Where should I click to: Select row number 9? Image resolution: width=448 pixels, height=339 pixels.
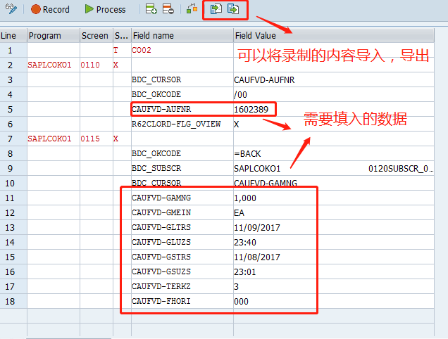[x=10, y=169]
